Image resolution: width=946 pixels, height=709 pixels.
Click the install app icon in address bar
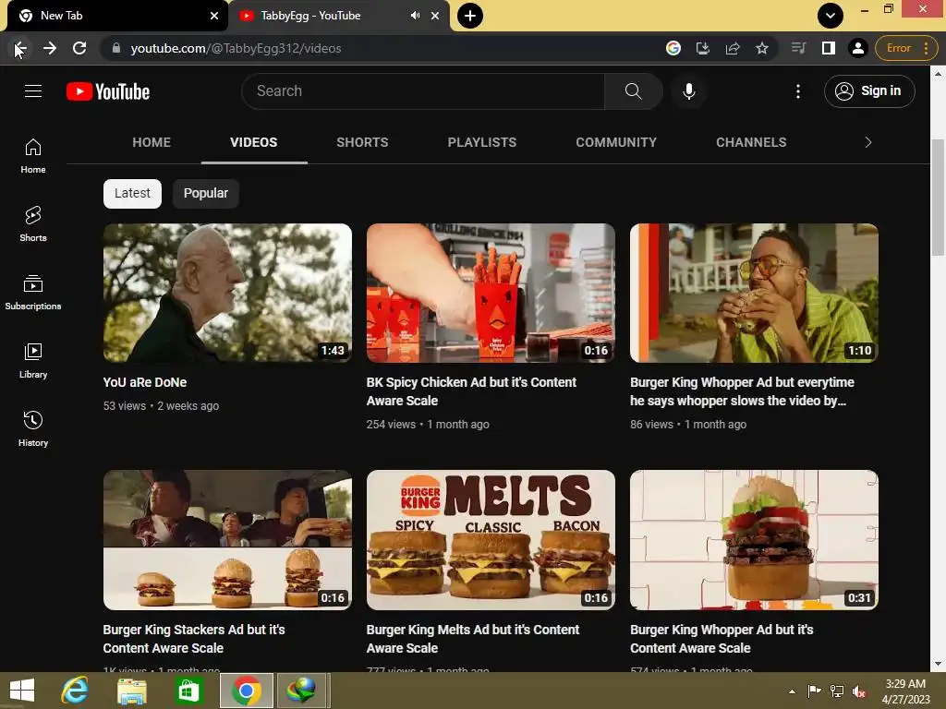pos(703,48)
